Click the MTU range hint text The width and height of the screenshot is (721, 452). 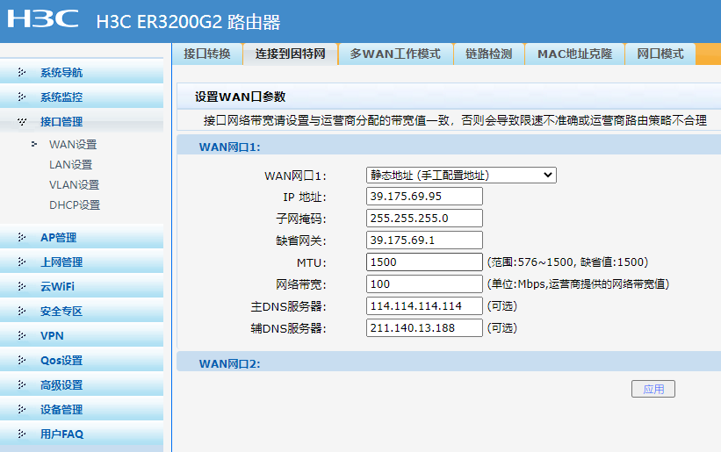click(568, 262)
